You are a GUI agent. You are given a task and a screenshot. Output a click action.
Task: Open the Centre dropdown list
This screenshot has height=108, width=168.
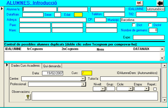click(x=83, y=79)
